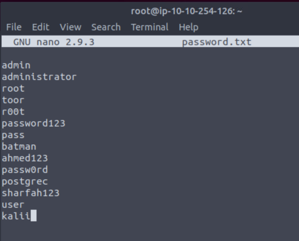Click the root password entry

coord(13,89)
